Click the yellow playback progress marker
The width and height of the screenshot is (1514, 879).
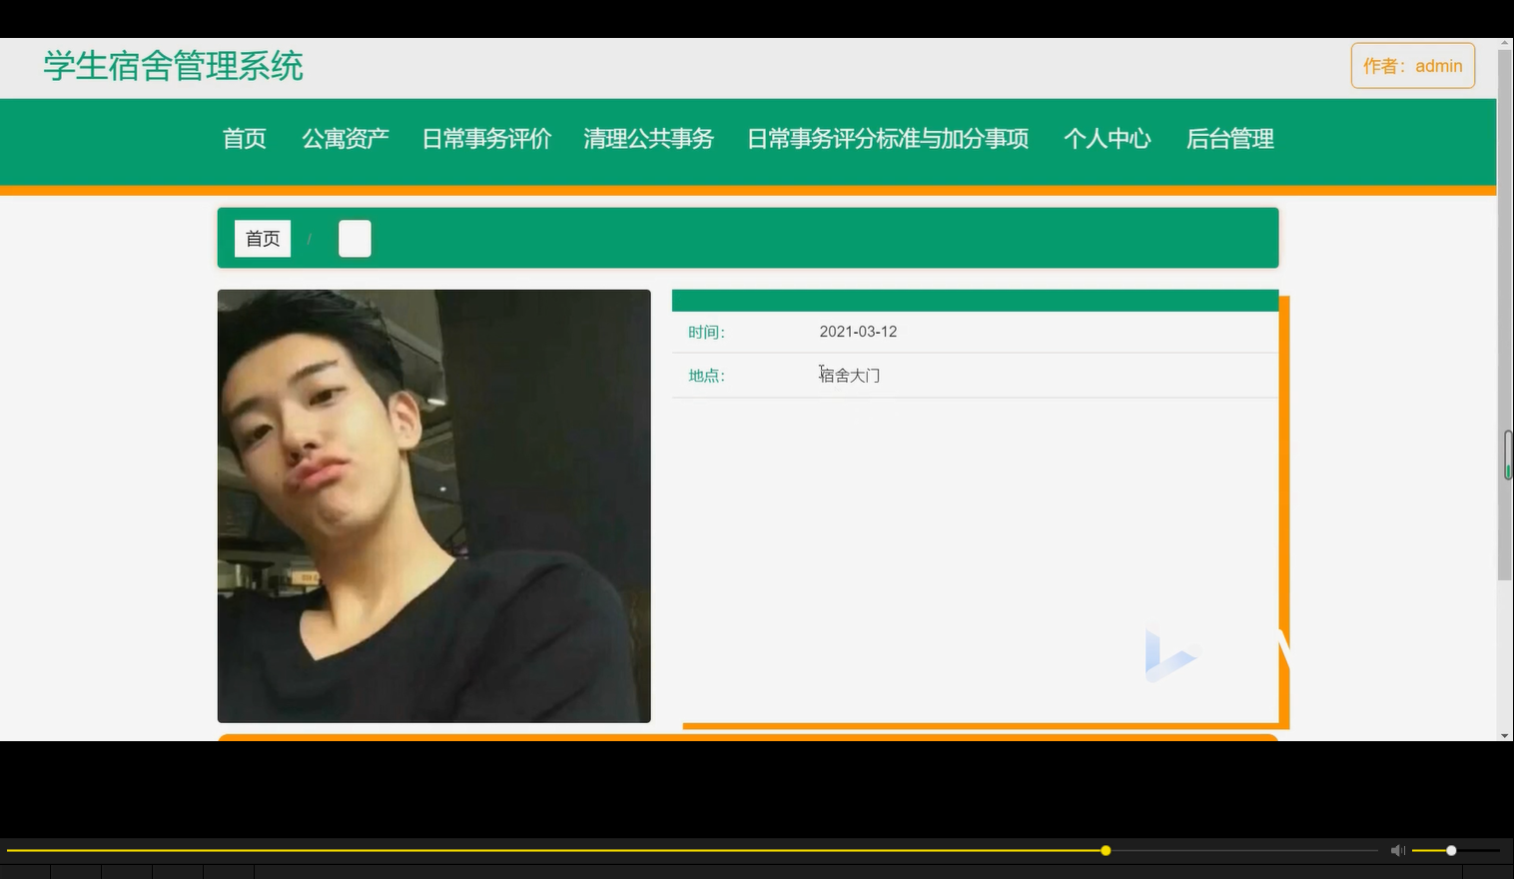click(x=1105, y=850)
